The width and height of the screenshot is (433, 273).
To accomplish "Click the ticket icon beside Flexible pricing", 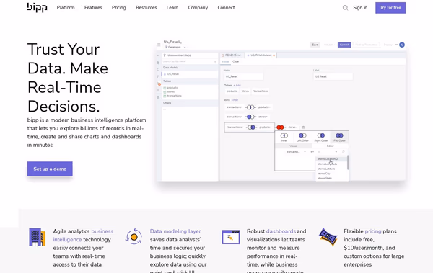I will pyautogui.click(x=328, y=237).
